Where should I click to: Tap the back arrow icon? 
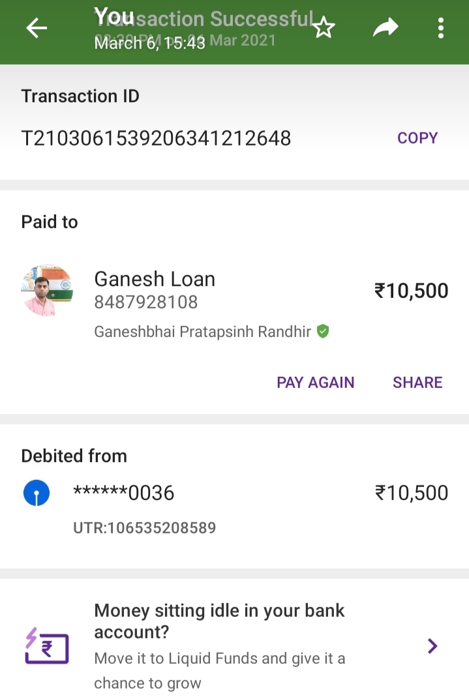click(x=37, y=28)
